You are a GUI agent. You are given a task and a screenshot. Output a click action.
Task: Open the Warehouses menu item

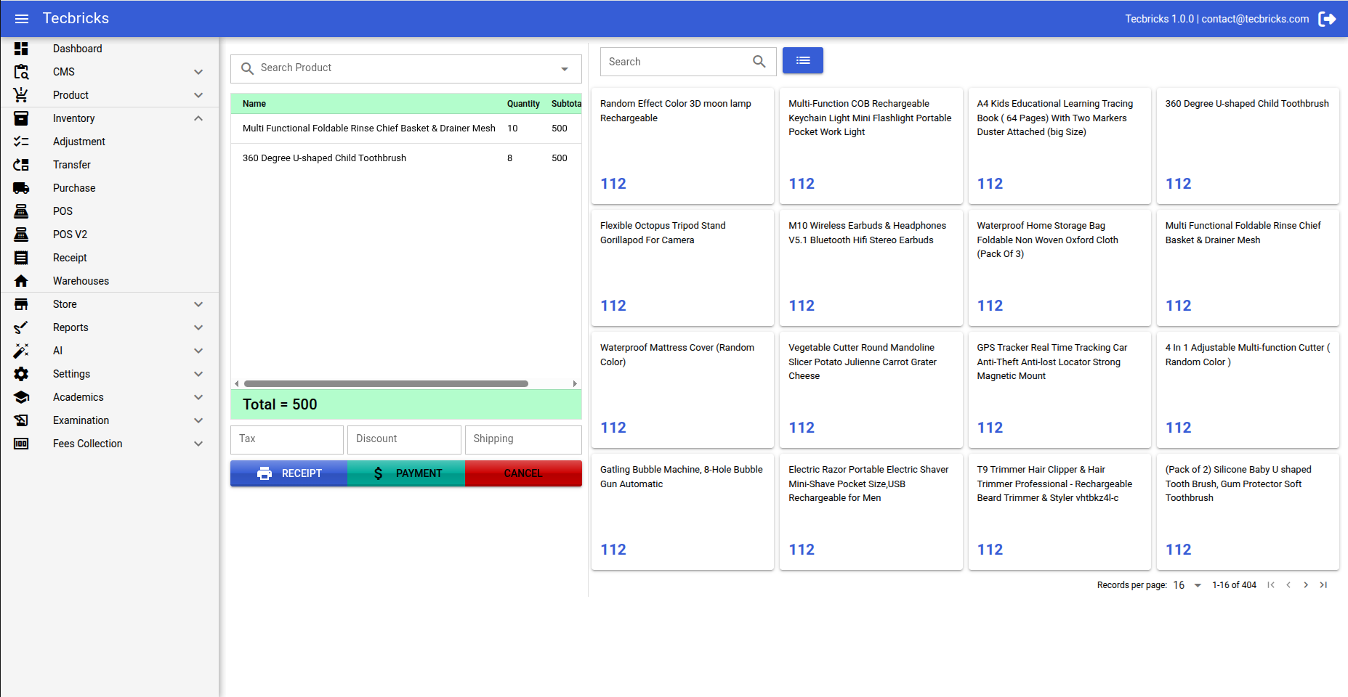pos(109,281)
